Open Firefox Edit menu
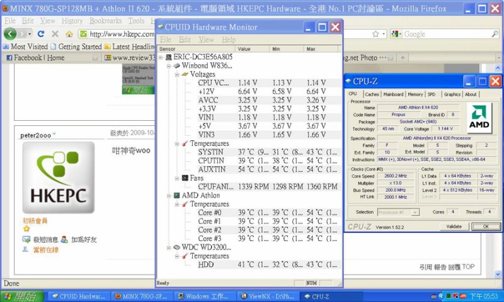 (x=28, y=21)
